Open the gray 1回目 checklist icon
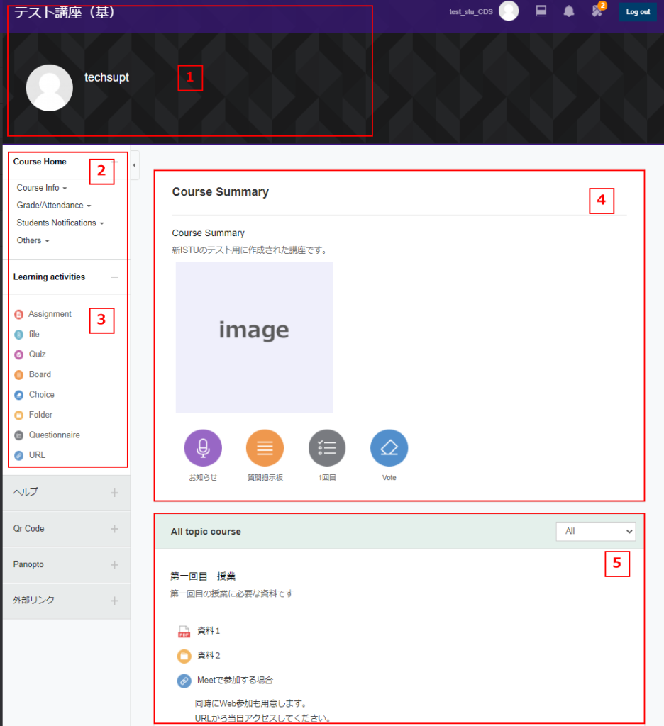664x726 pixels. click(x=327, y=448)
